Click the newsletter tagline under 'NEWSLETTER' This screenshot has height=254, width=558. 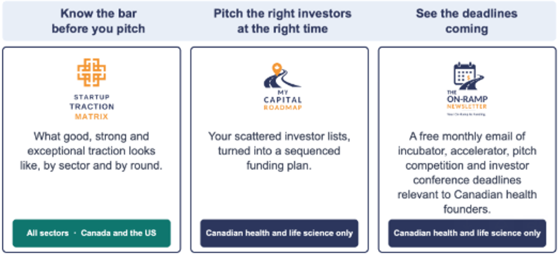click(466, 114)
